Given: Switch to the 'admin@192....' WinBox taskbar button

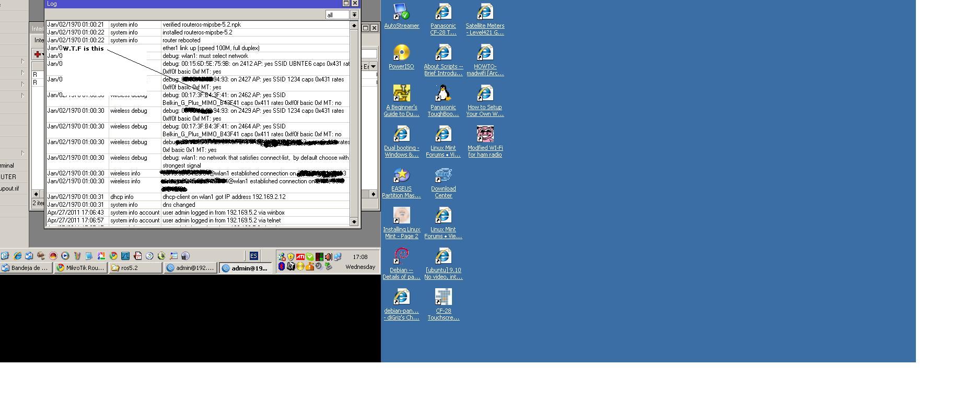Looking at the screenshot, I should tap(191, 268).
